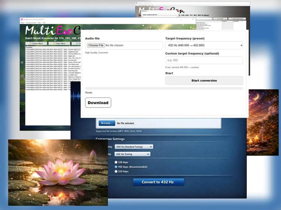Click the Start conversion button
281x210 pixels.
pyautogui.click(x=204, y=80)
